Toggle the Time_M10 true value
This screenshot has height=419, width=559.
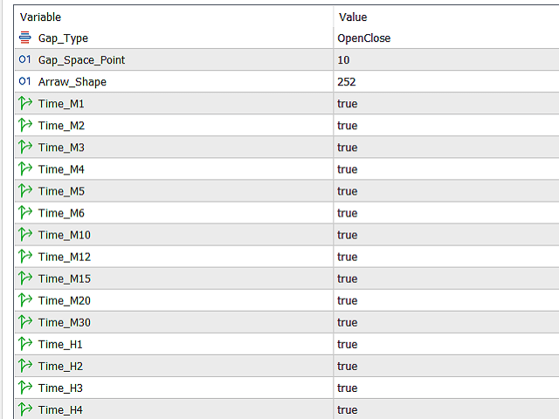[348, 235]
